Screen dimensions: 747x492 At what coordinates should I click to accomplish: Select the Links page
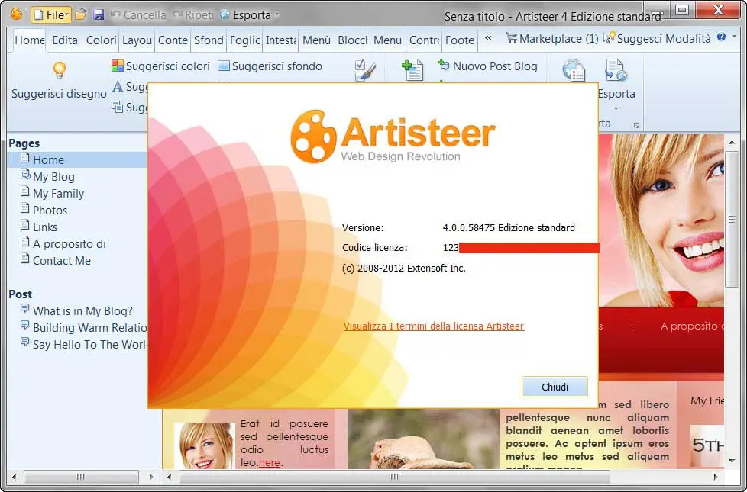pyautogui.click(x=39, y=227)
